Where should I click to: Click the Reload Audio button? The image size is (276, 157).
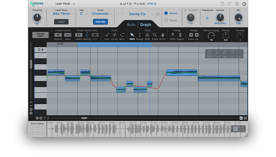click(x=40, y=35)
